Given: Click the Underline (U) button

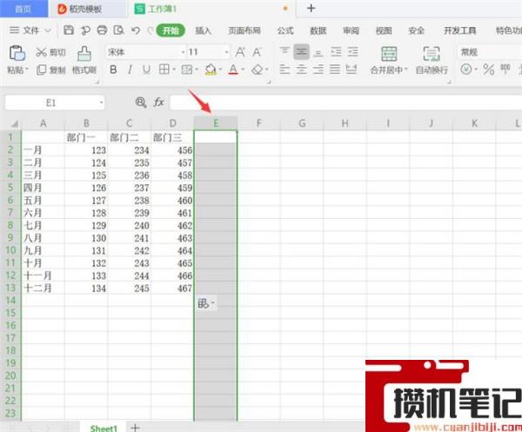Looking at the screenshot, I should (x=146, y=70).
